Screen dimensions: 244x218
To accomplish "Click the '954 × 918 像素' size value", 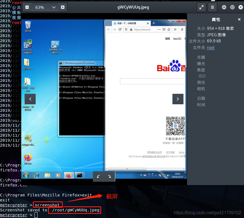I will pyautogui.click(x=220, y=28).
